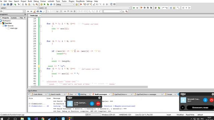Collapse the Sources folder node
The image size is (214, 120).
(3, 26)
